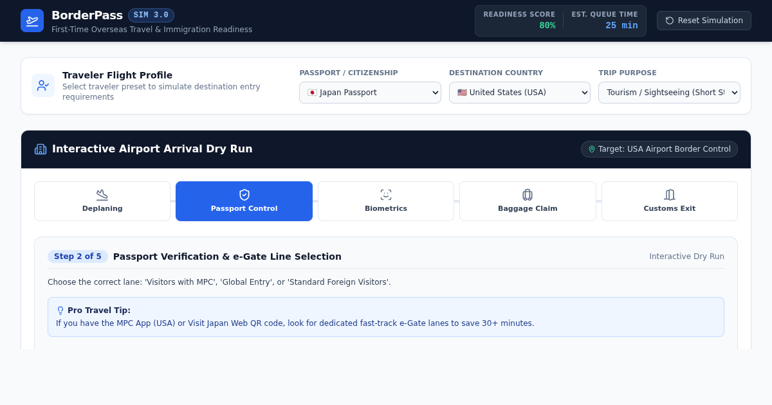The width and height of the screenshot is (772, 405).
Task: Click the Passport Verification & e-Gate Line Selection heading
Action: (227, 256)
